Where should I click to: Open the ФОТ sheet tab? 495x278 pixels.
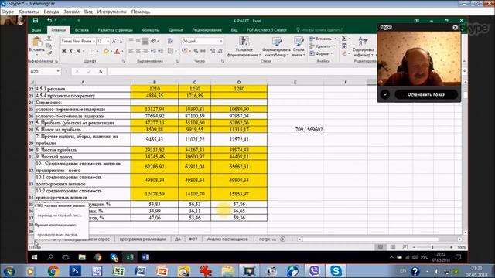[193, 239]
